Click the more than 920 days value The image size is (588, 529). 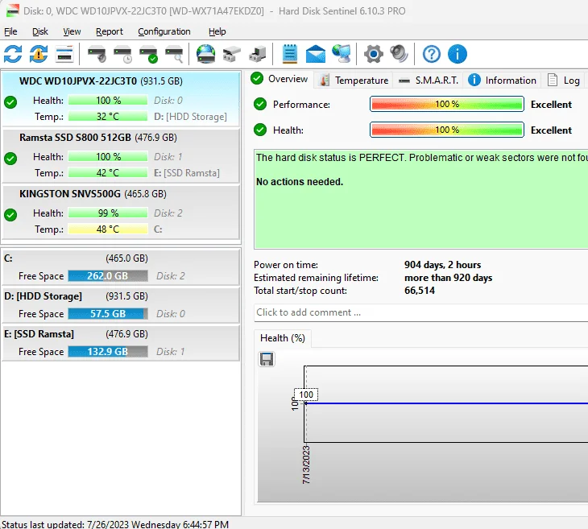[x=448, y=278]
